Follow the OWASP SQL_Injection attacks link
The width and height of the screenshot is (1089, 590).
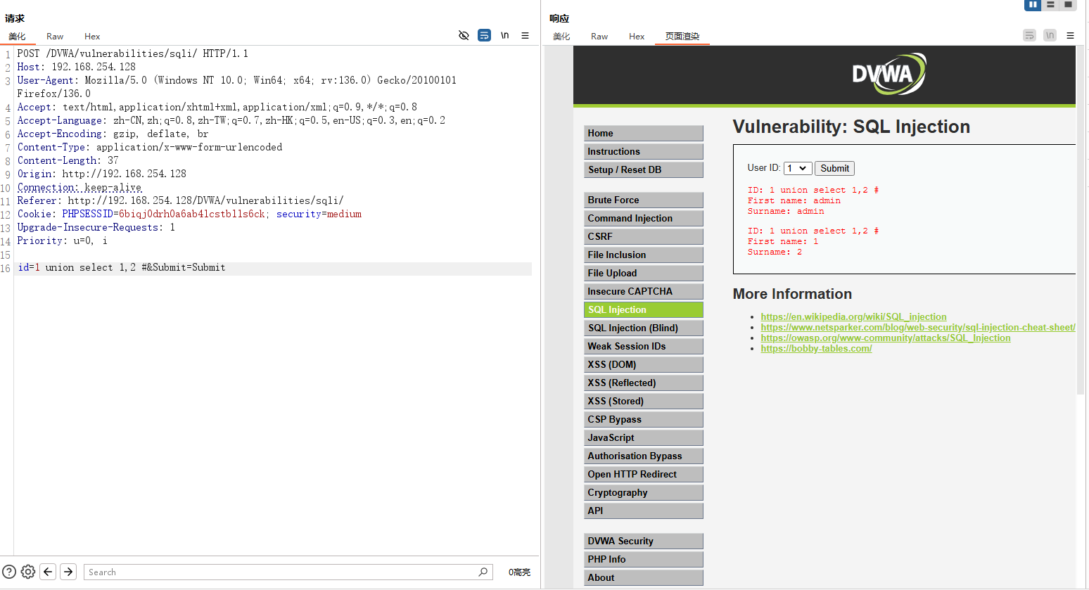pyautogui.click(x=886, y=338)
